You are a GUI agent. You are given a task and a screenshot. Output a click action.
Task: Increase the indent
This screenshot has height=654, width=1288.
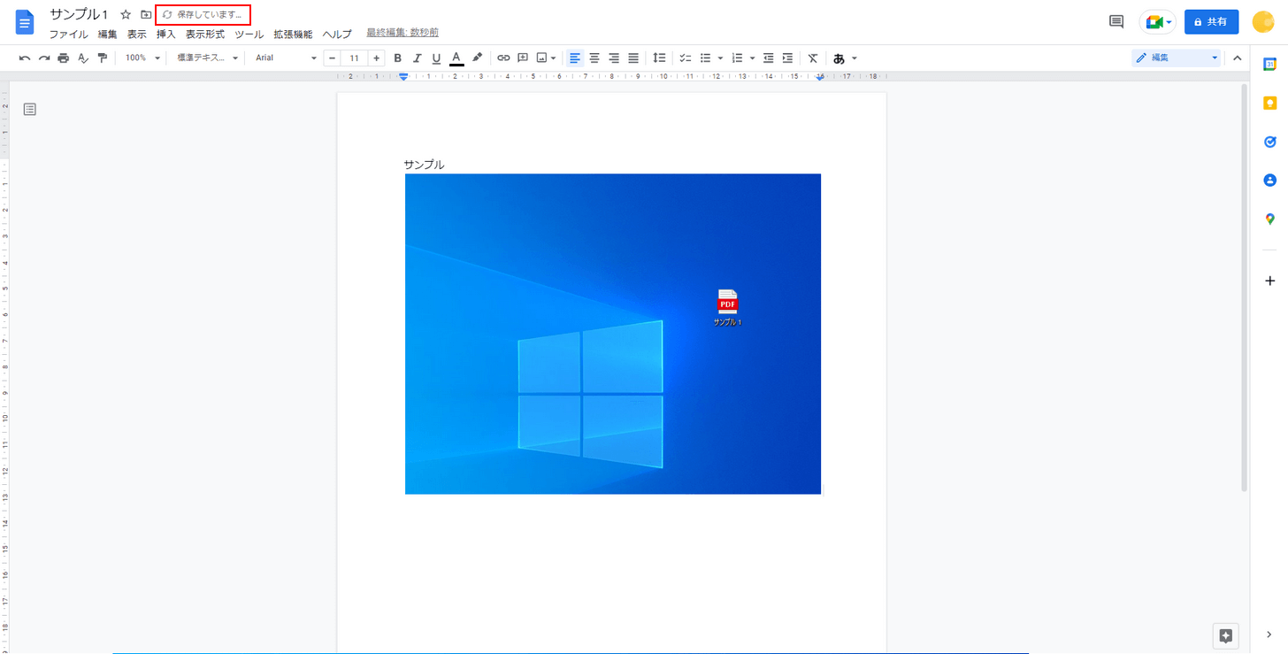point(787,58)
